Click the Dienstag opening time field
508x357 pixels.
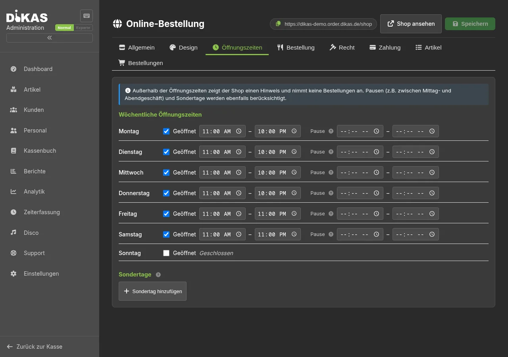pyautogui.click(x=222, y=152)
